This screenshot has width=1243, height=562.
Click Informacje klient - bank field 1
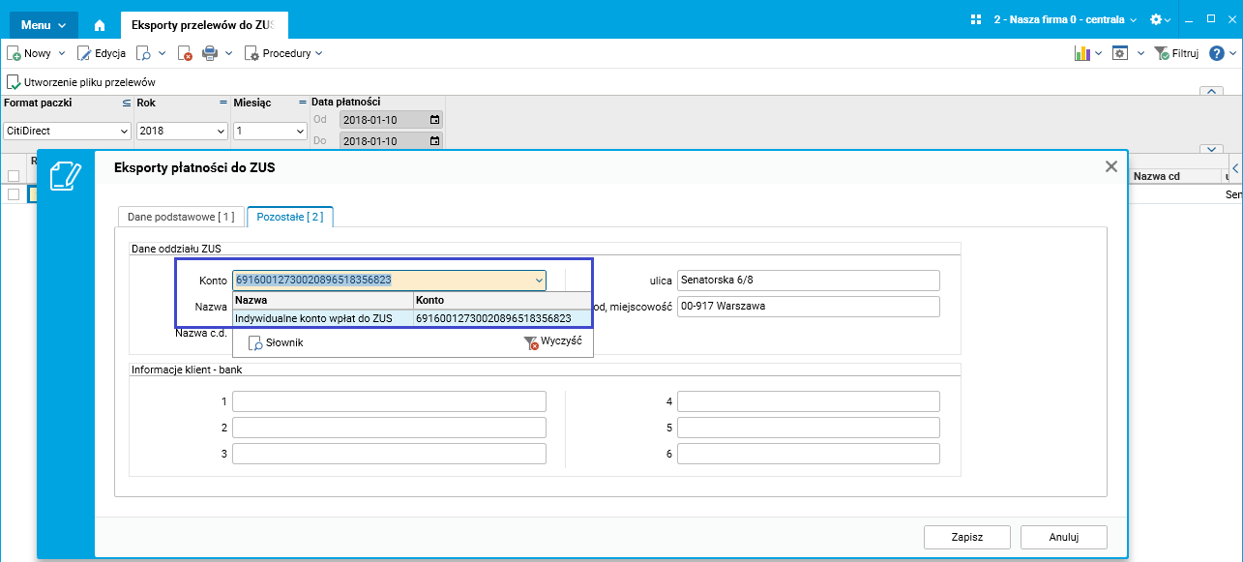(x=389, y=401)
